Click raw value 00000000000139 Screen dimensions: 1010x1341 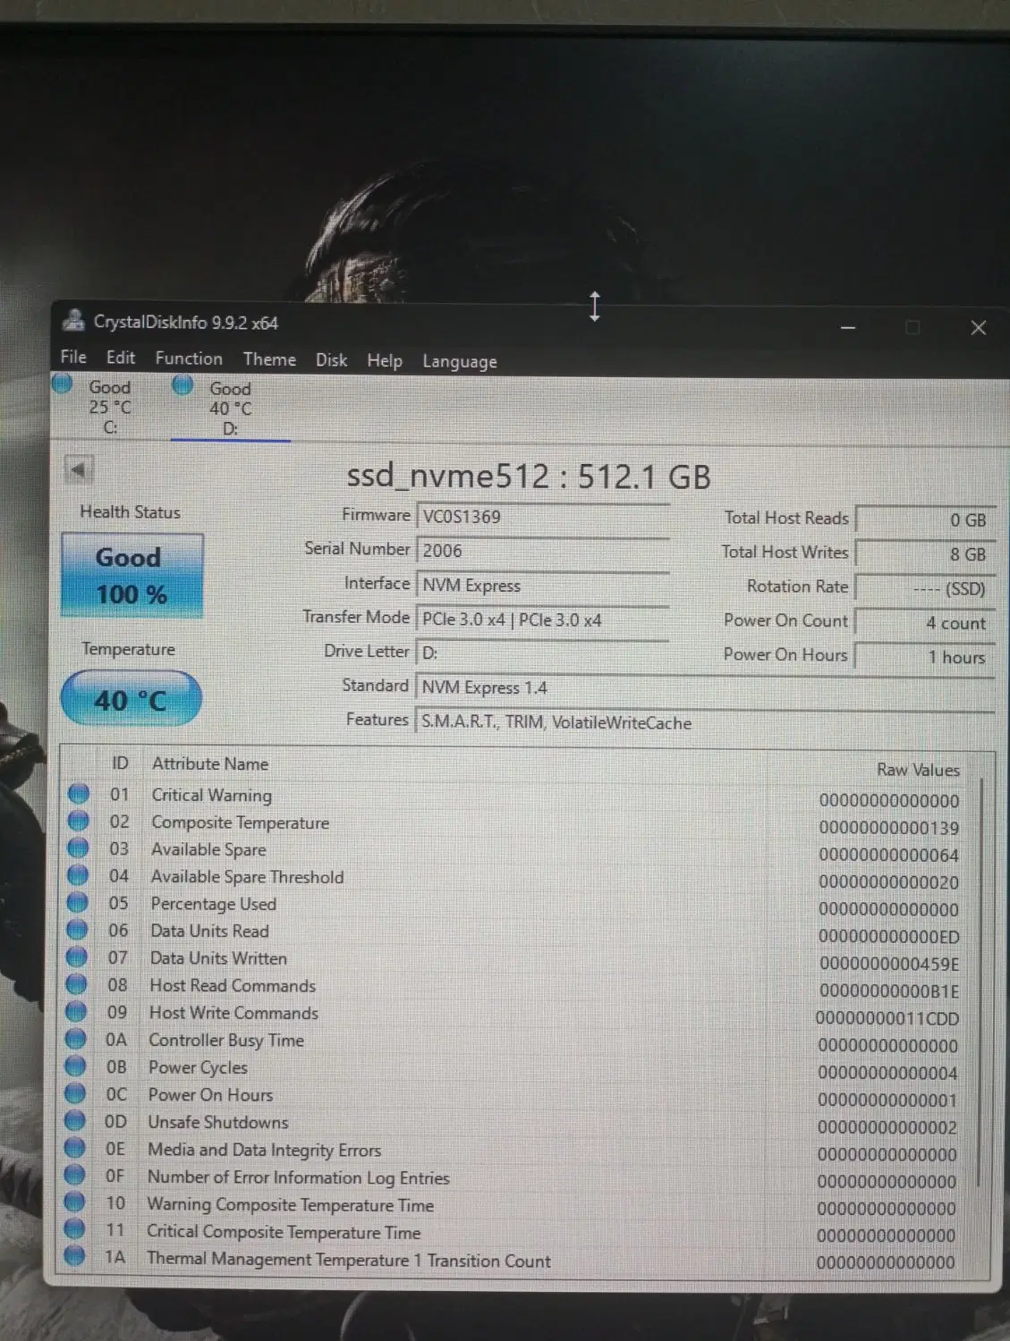(x=889, y=828)
